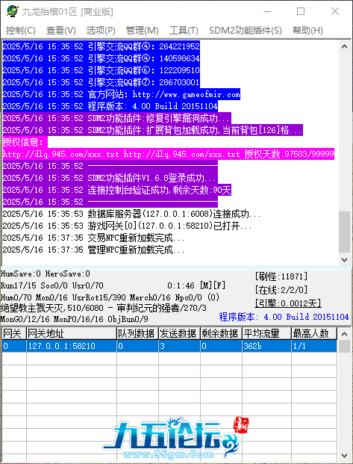This screenshot has height=464, width=353.
Task: Click the HumSave:0 HeroSave:0 status text
Action: 46,273
